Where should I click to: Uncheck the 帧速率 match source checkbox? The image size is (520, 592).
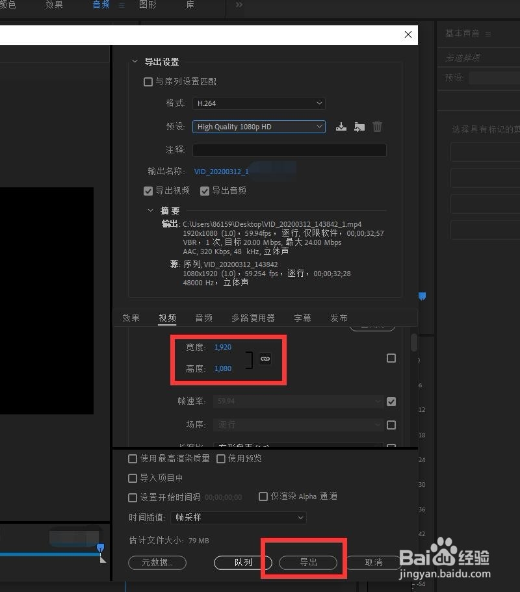pyautogui.click(x=391, y=402)
